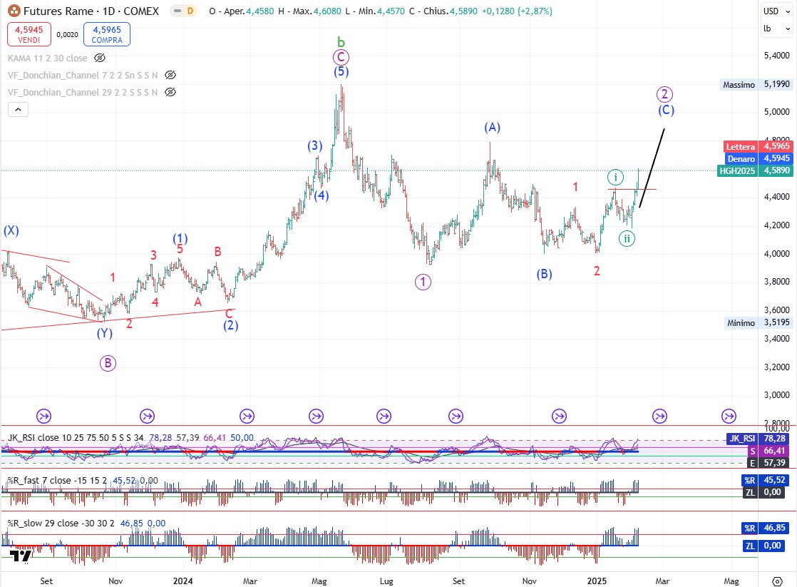Collapse the indicator legend with chevron
This screenshot has width=797, height=587.
[x=18, y=109]
